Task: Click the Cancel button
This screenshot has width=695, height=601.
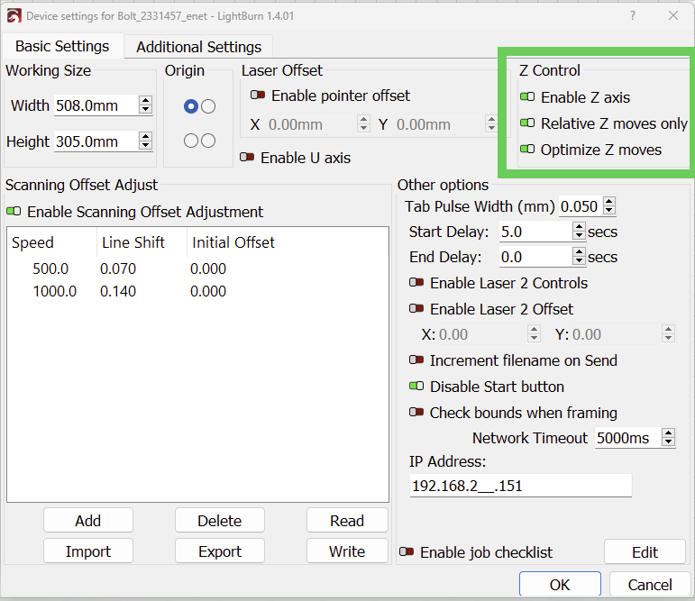Action: (650, 584)
